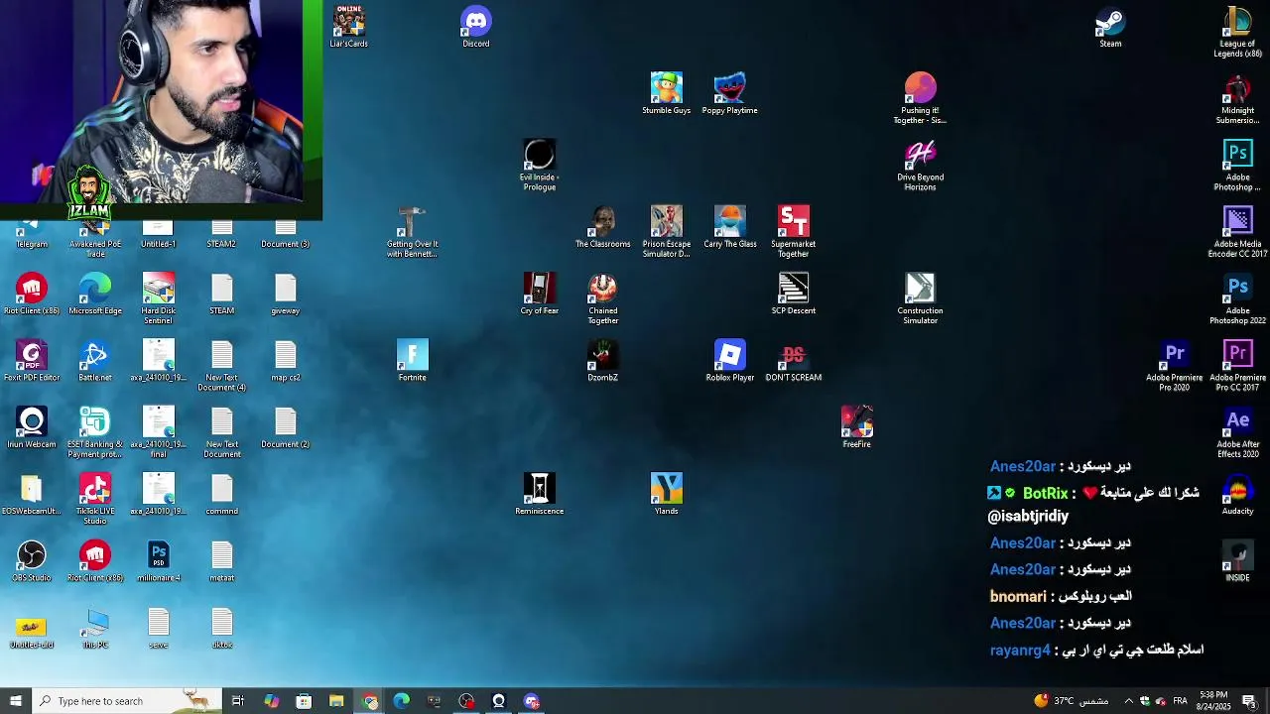Image resolution: width=1270 pixels, height=714 pixels.
Task: Open FRA language input switcher
Action: click(1180, 701)
